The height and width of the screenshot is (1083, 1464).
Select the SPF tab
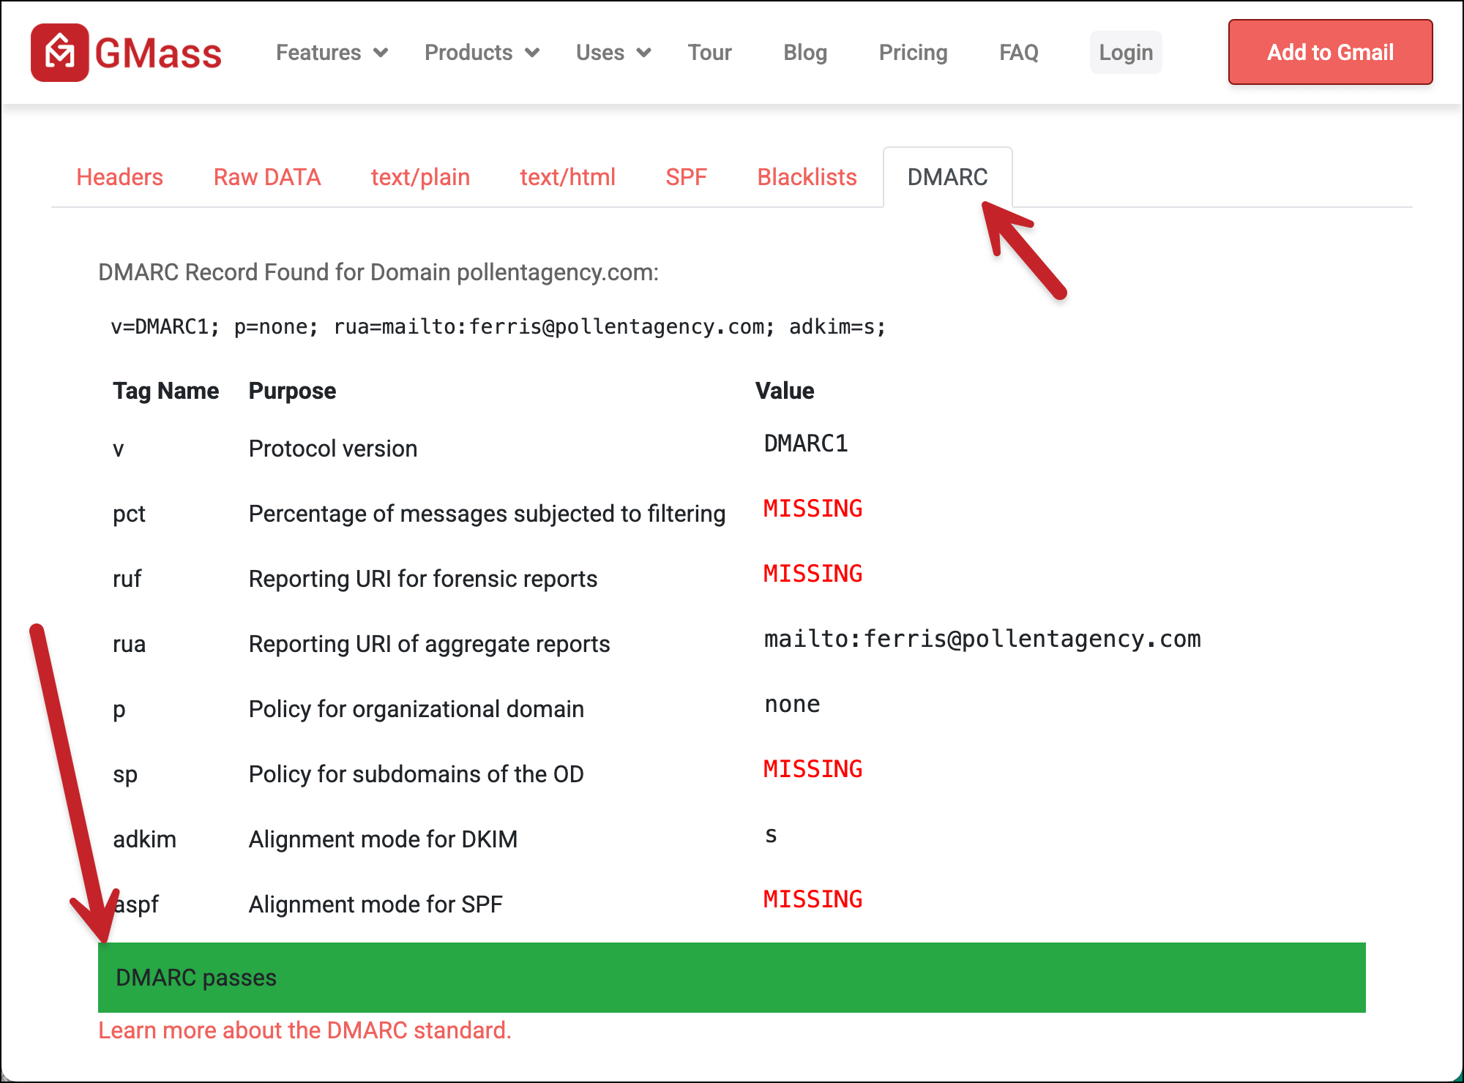pos(686,177)
